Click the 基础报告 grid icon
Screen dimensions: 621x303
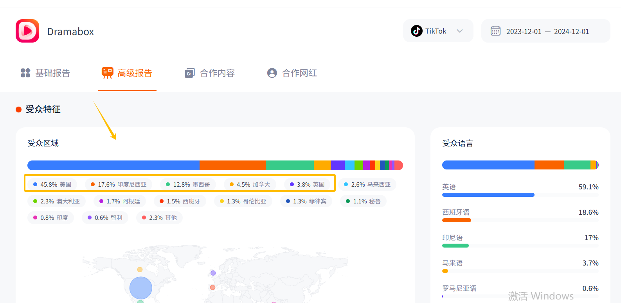click(25, 73)
